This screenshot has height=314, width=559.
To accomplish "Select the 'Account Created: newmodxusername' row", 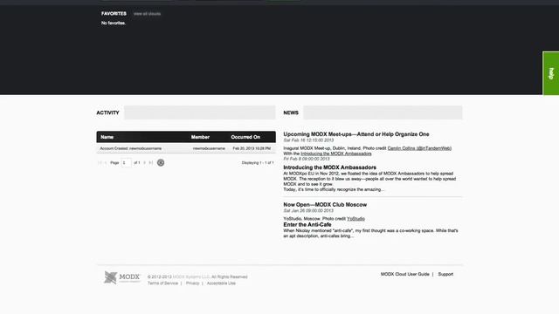I will (x=186, y=148).
